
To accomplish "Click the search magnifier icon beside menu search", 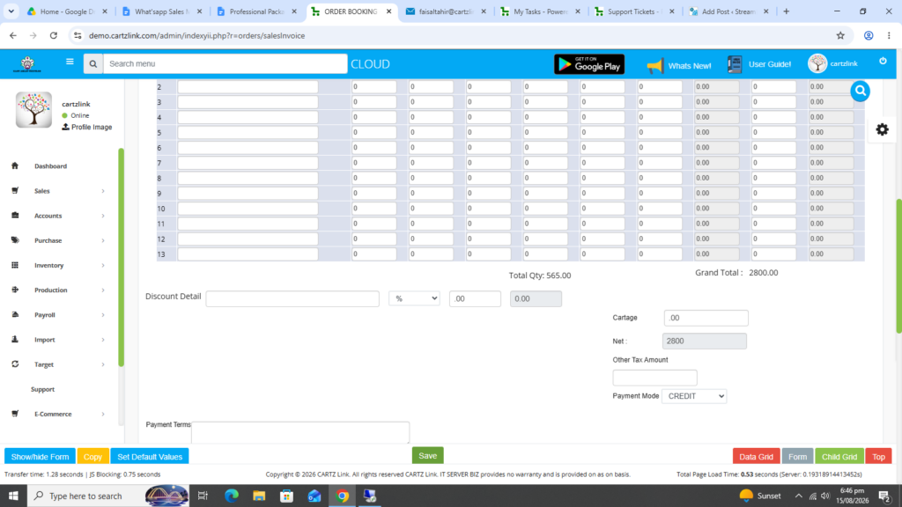I will coord(93,63).
